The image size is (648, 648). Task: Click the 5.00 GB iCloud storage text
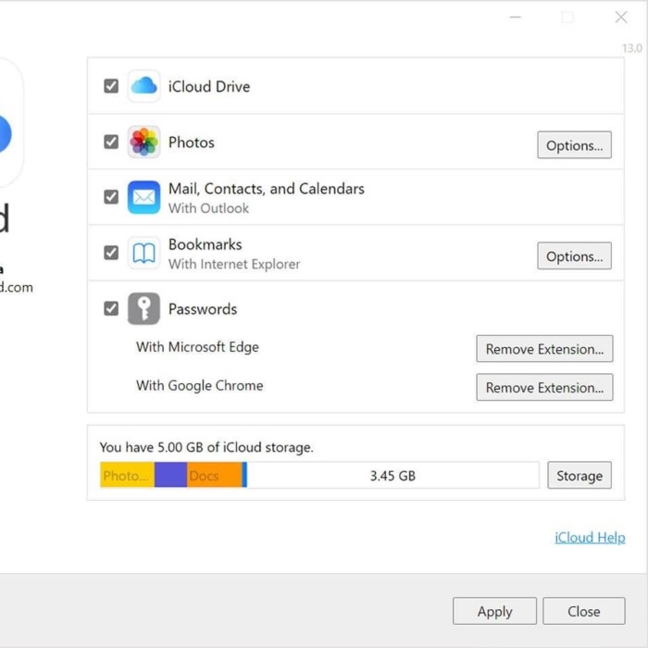pyautogui.click(x=206, y=447)
